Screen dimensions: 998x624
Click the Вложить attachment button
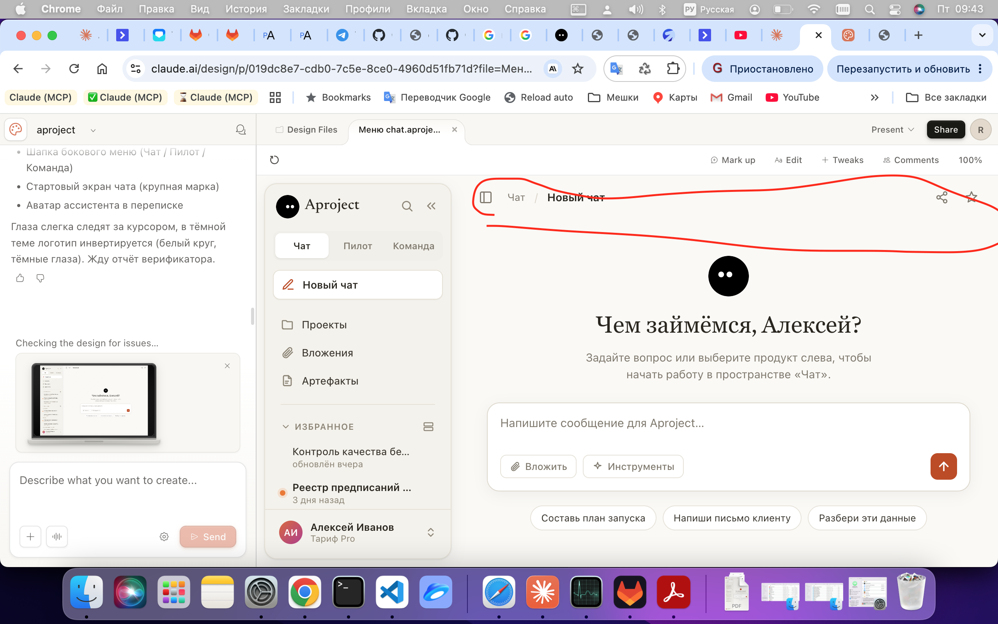click(538, 466)
